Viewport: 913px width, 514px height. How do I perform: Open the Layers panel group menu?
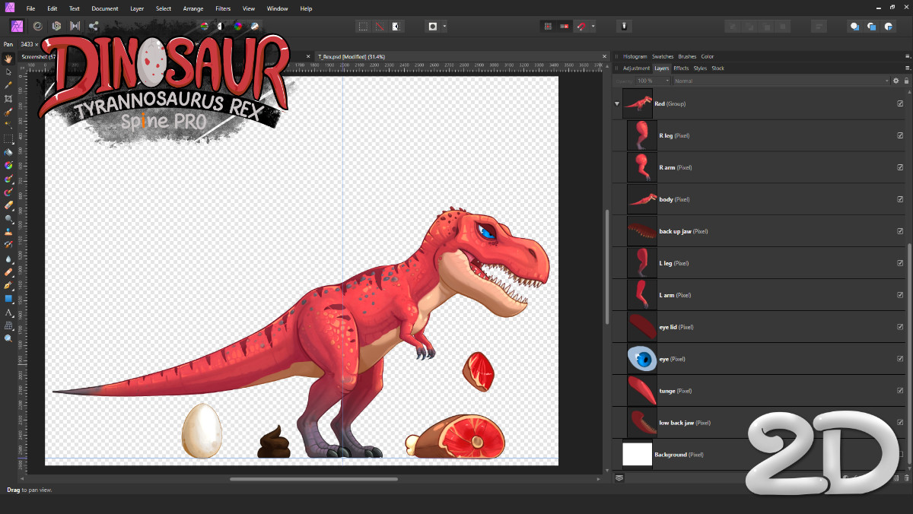(907, 68)
